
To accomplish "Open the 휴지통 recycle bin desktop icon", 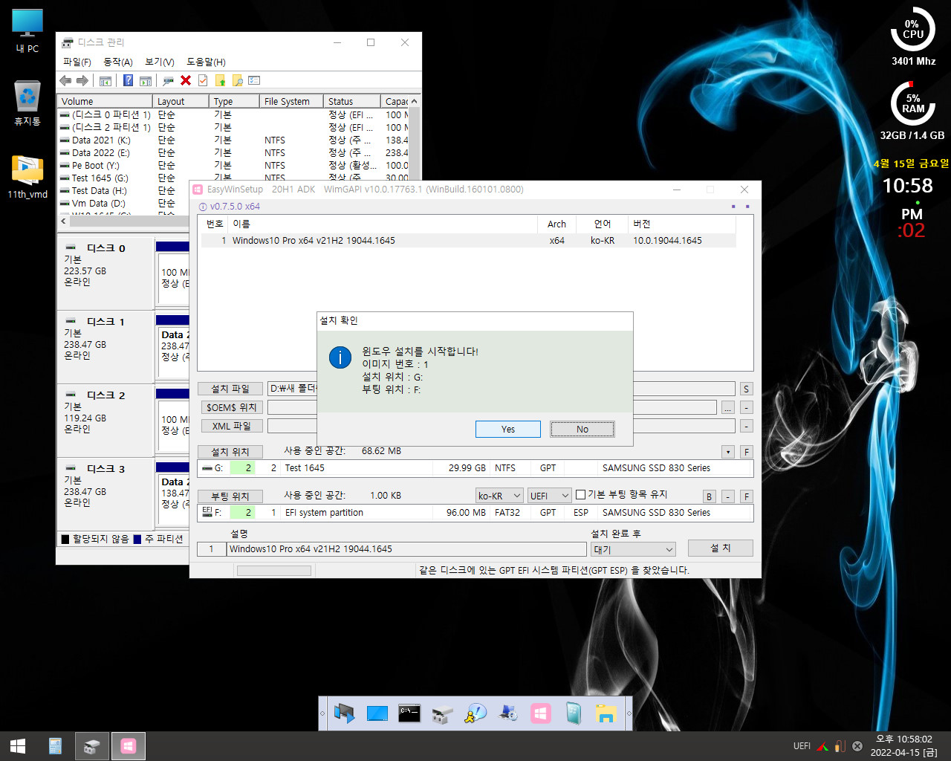I will tap(27, 103).
